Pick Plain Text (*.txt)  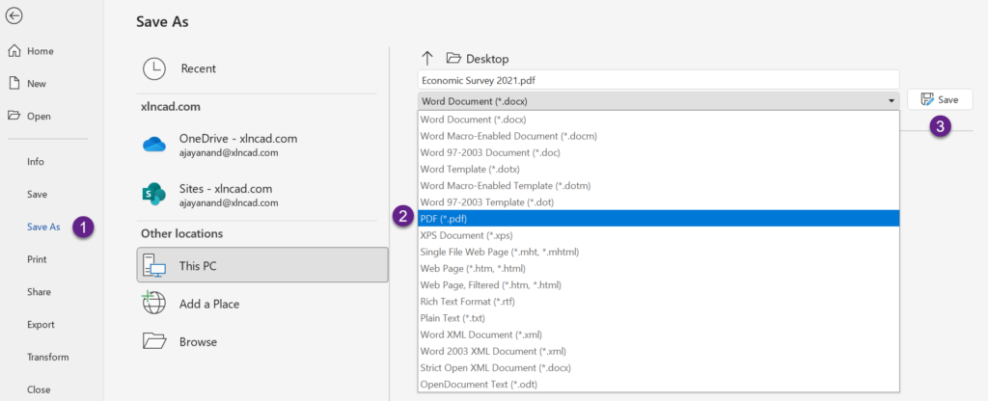point(658,318)
